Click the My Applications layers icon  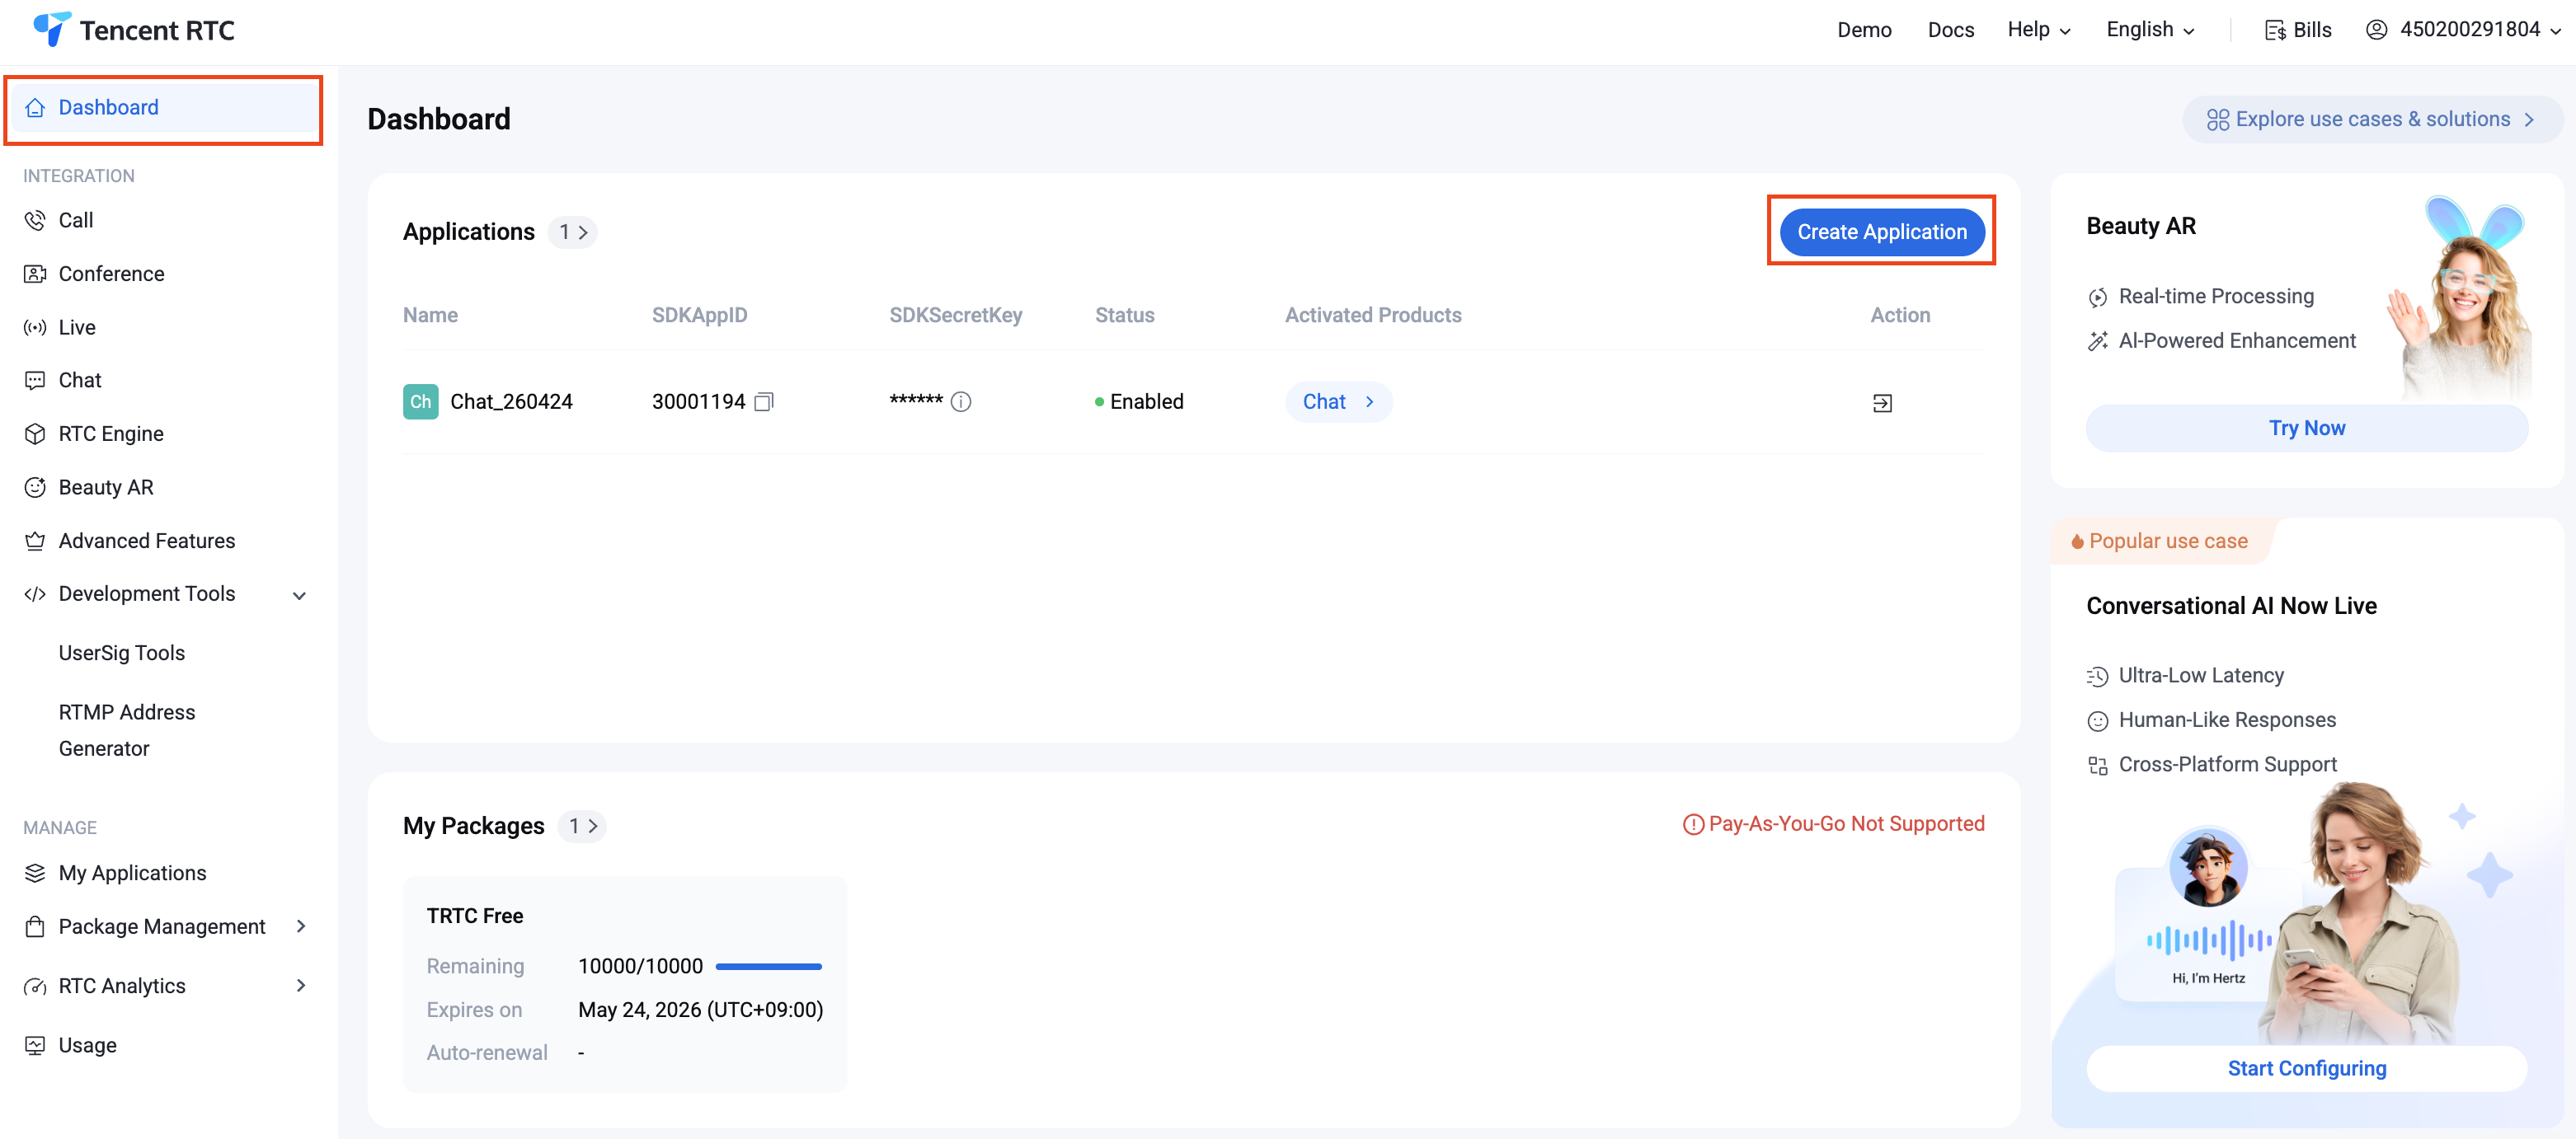coord(35,874)
